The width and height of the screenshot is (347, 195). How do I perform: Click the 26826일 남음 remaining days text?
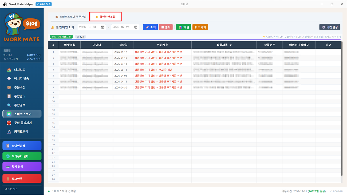(317, 191)
